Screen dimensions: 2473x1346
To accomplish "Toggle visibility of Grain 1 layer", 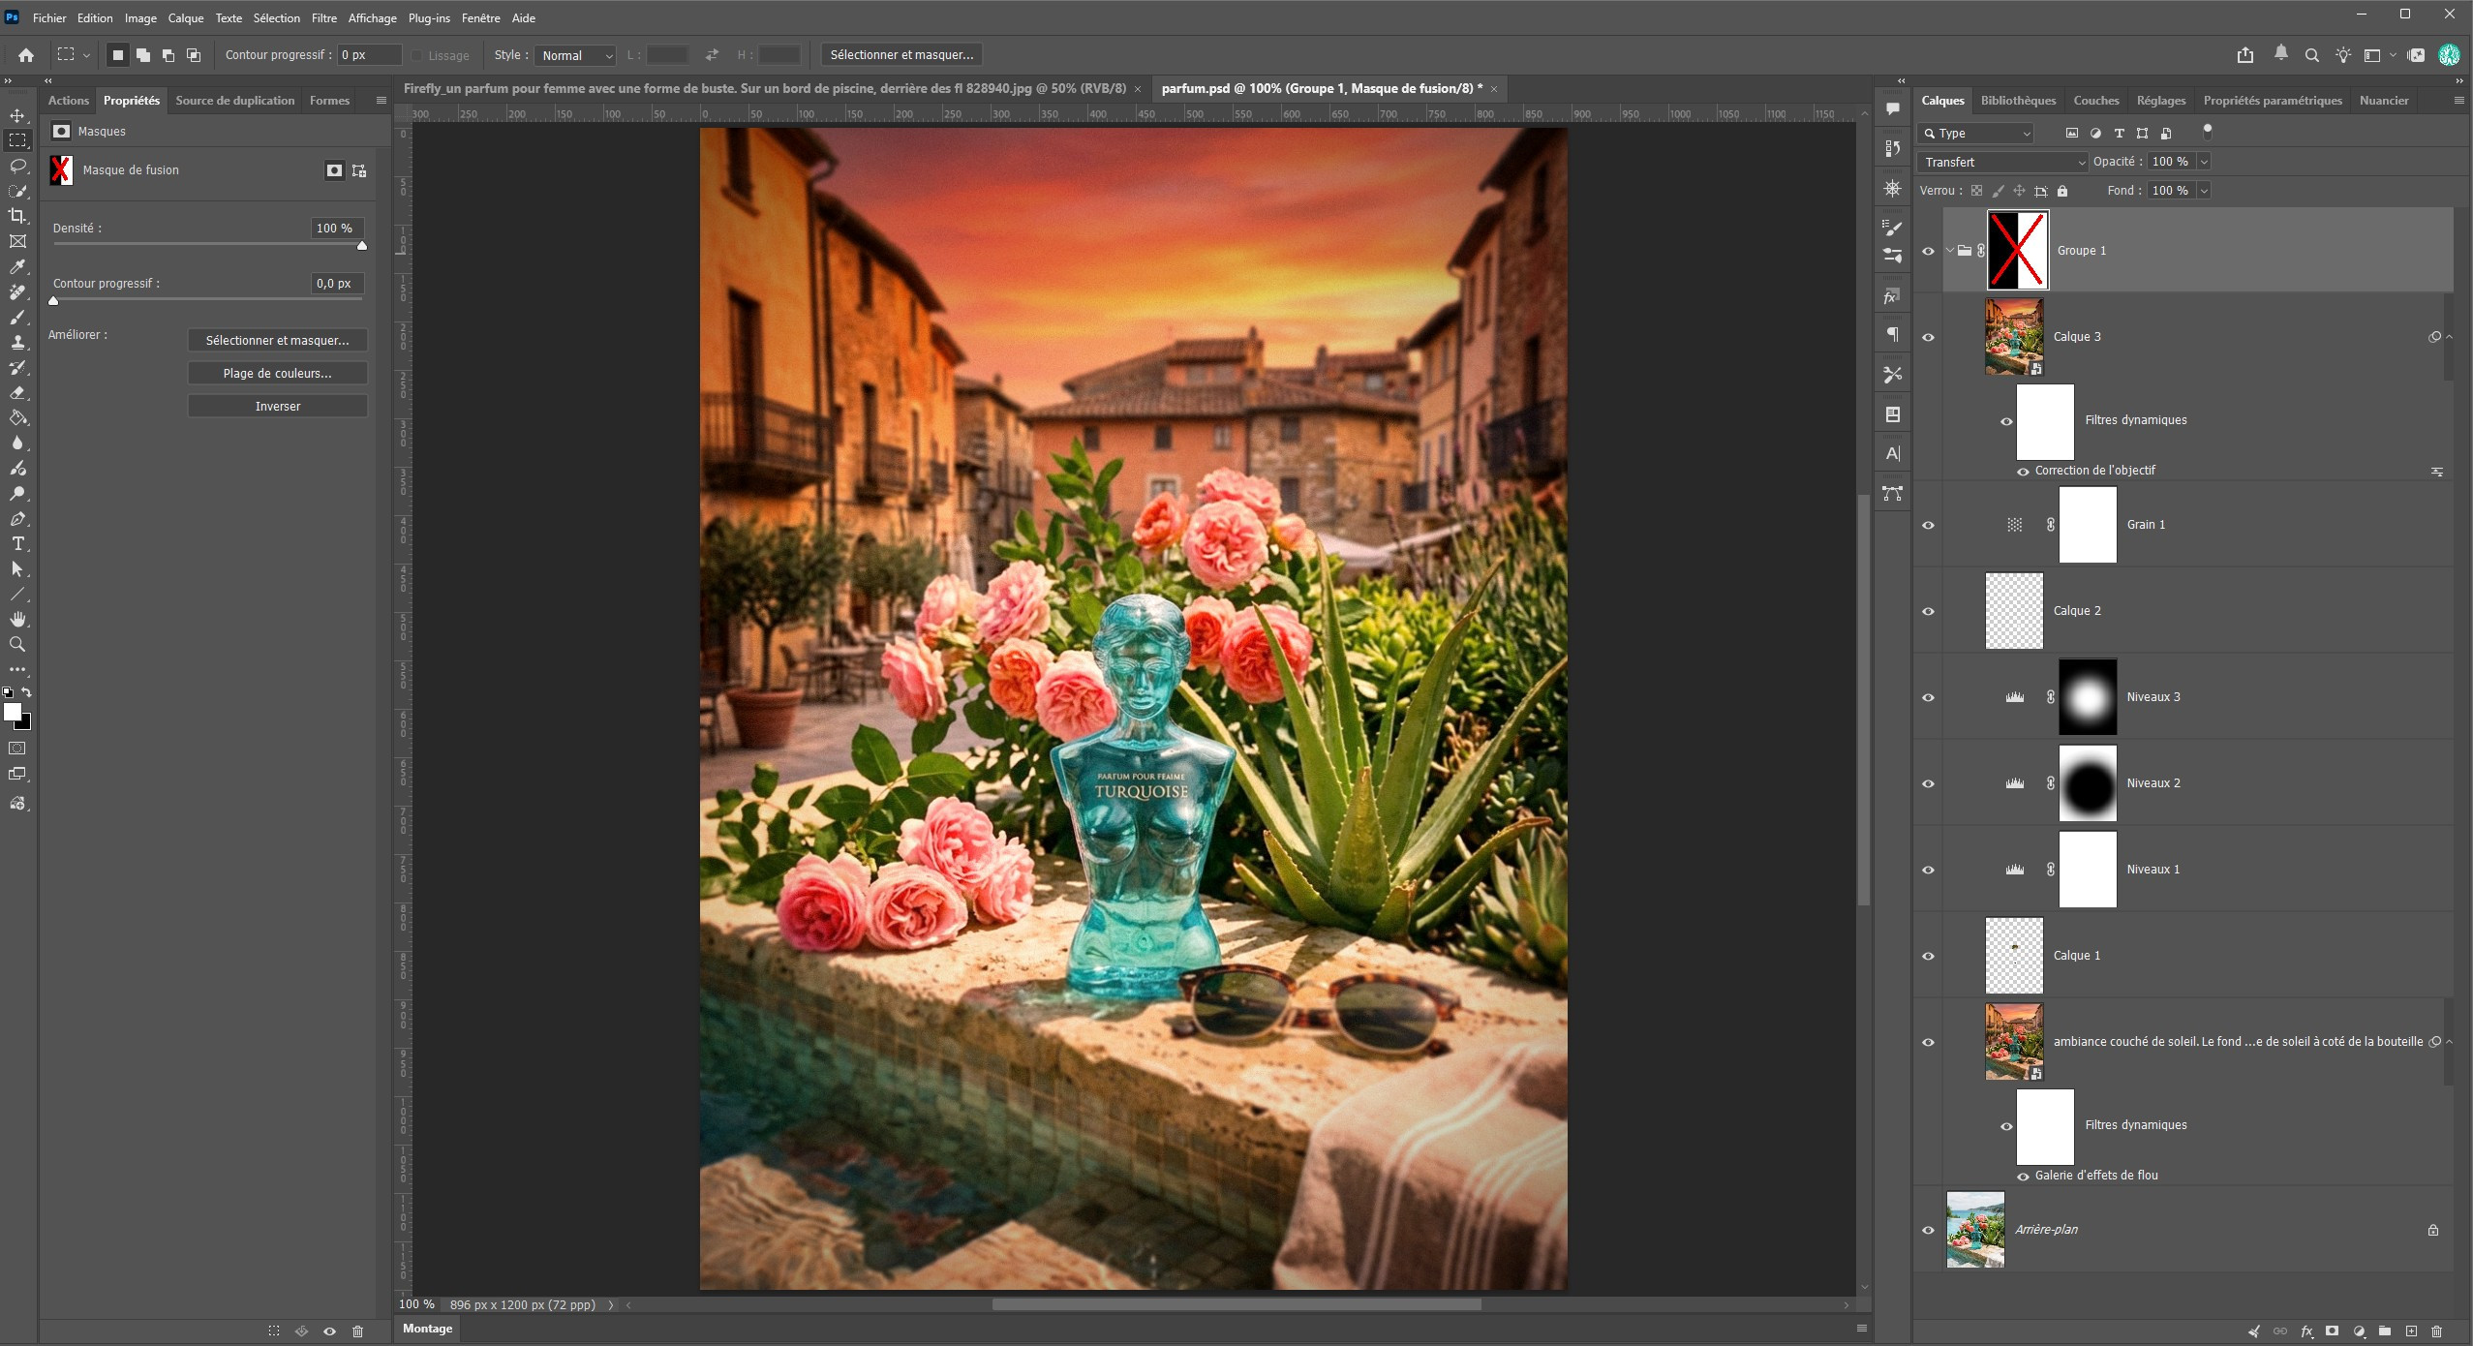I will [x=1928, y=525].
